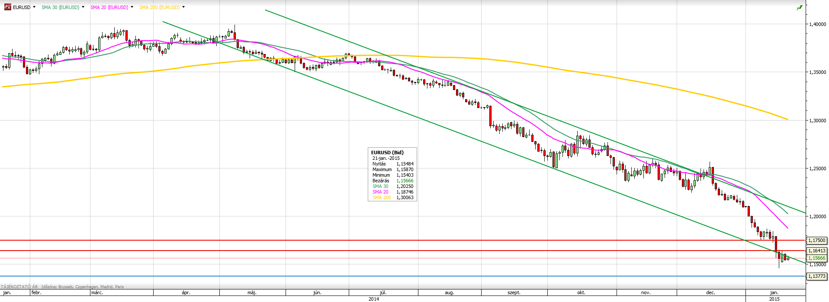The height and width of the screenshot is (302, 829).
Task: Click the febr. month label
Action: [x=36, y=292]
